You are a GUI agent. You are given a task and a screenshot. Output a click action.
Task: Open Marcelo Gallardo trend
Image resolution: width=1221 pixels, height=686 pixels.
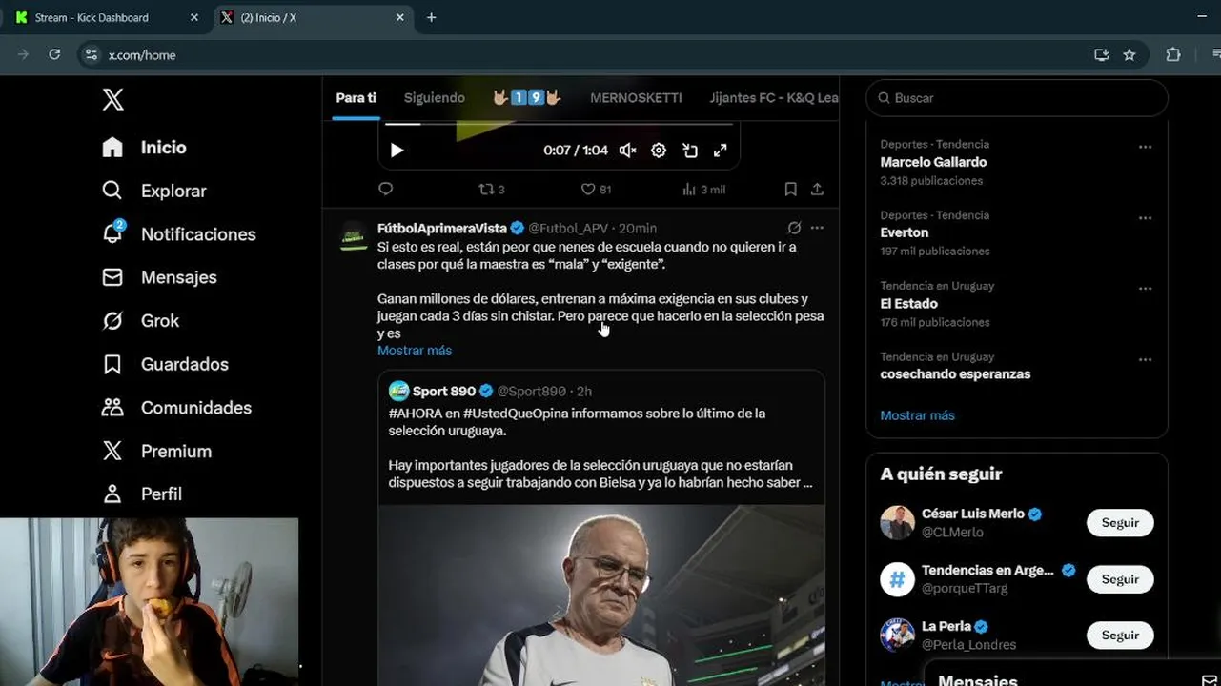[x=933, y=162]
